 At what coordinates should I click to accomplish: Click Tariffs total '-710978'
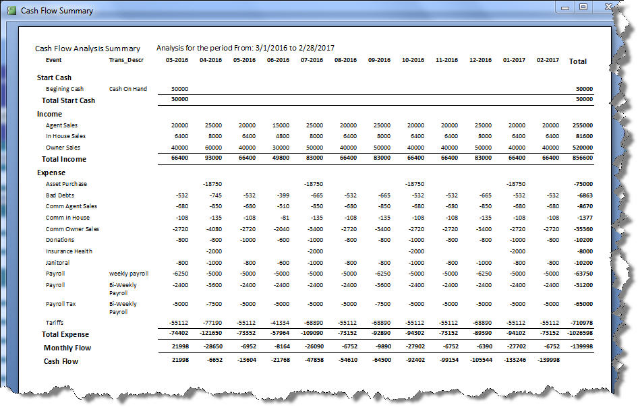coord(581,322)
